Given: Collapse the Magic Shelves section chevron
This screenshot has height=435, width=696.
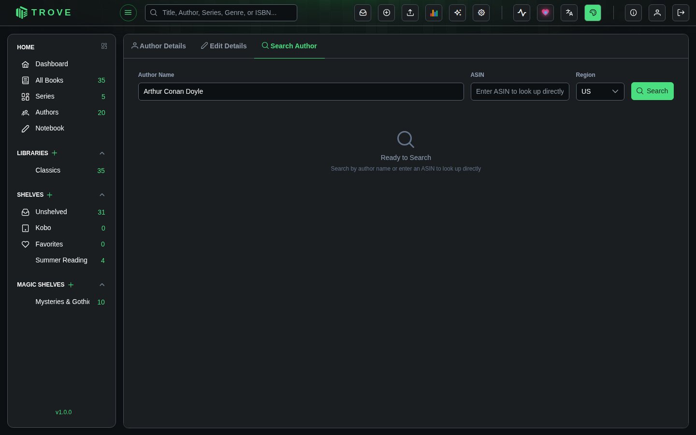Looking at the screenshot, I should pos(102,285).
